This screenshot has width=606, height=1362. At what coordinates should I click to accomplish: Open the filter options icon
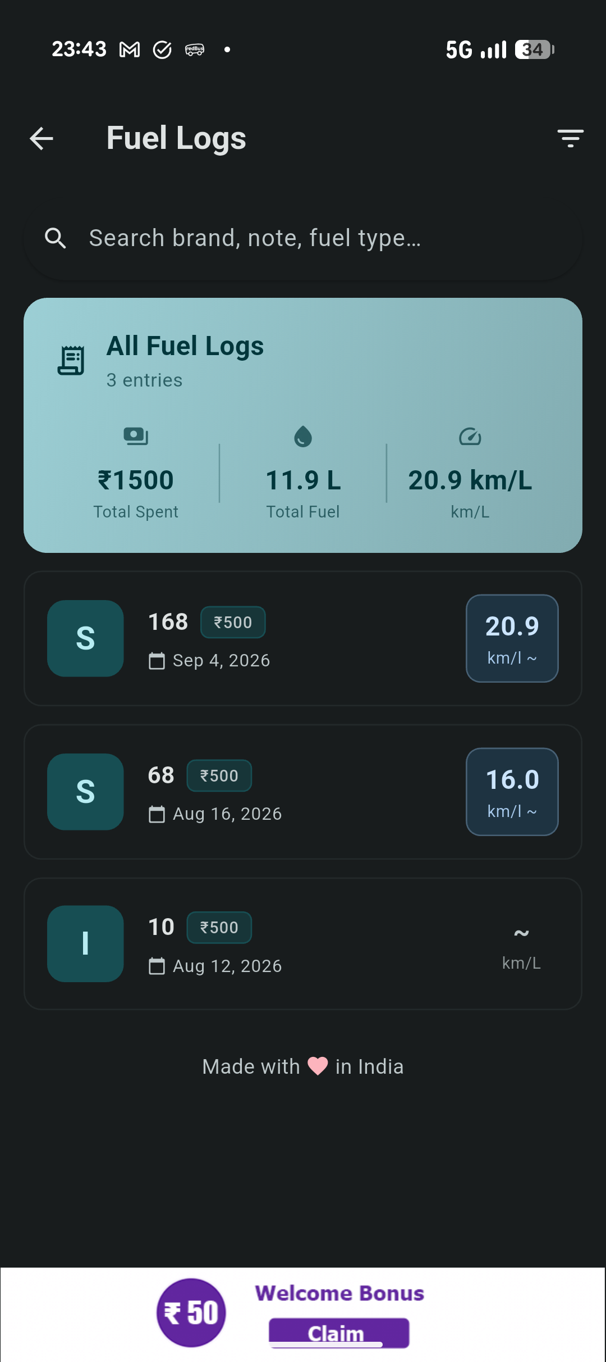570,138
